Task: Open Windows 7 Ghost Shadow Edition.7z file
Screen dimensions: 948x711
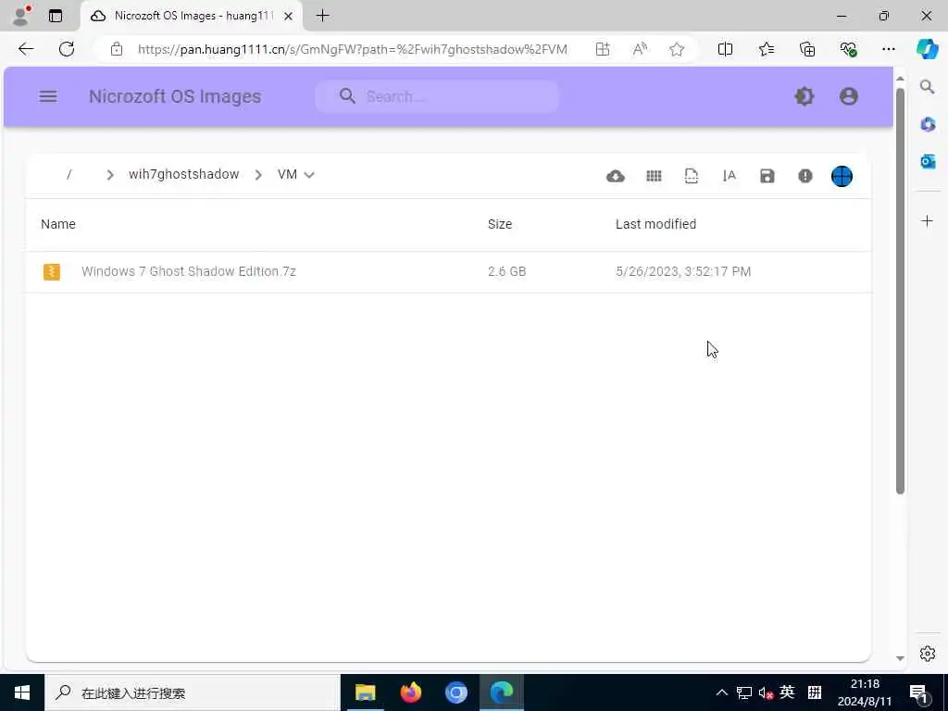Action: 189,271
